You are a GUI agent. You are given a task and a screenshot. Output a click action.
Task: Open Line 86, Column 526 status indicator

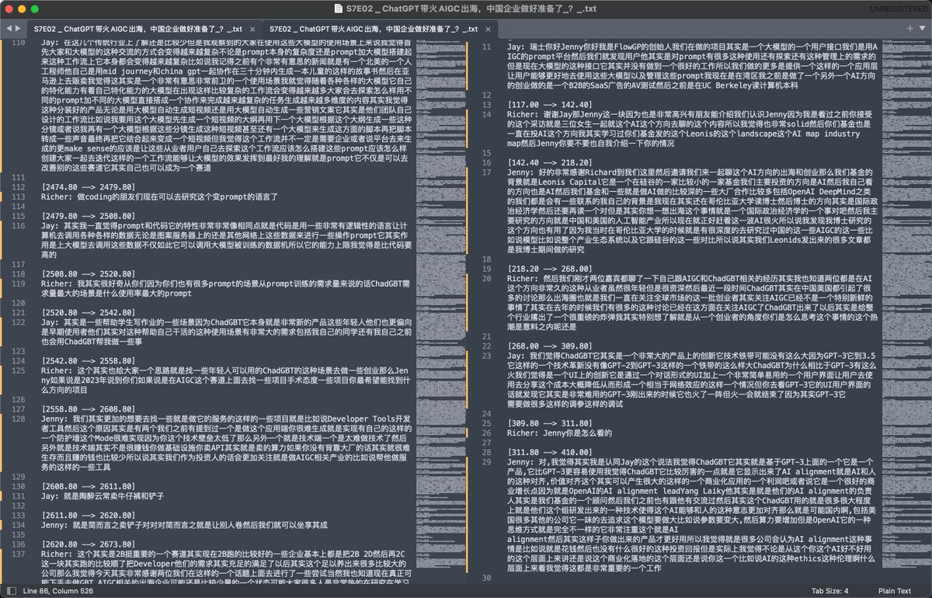(x=58, y=591)
